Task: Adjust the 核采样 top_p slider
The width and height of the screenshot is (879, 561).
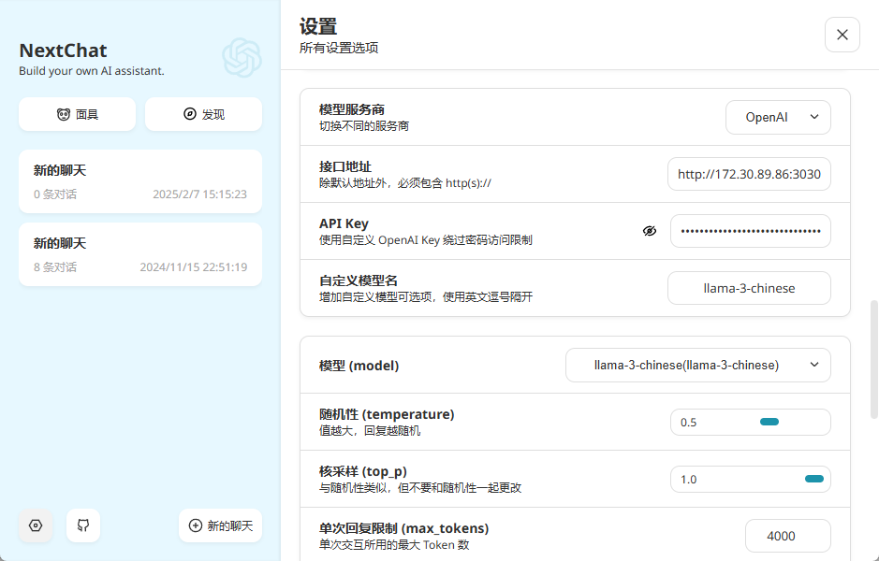Action: click(813, 480)
